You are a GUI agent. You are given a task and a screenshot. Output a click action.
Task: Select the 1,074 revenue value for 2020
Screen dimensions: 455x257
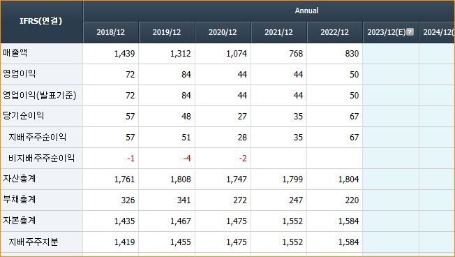click(237, 54)
